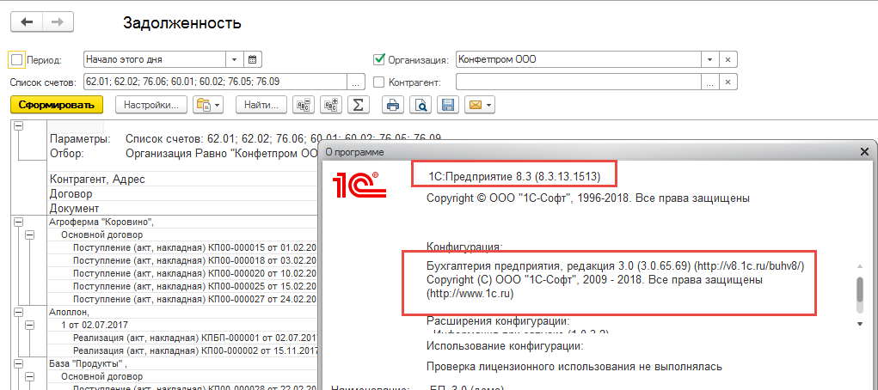Viewport: 878px width, 390px height.
Task: Open the Организация dropdown arrow
Action: coord(710,59)
